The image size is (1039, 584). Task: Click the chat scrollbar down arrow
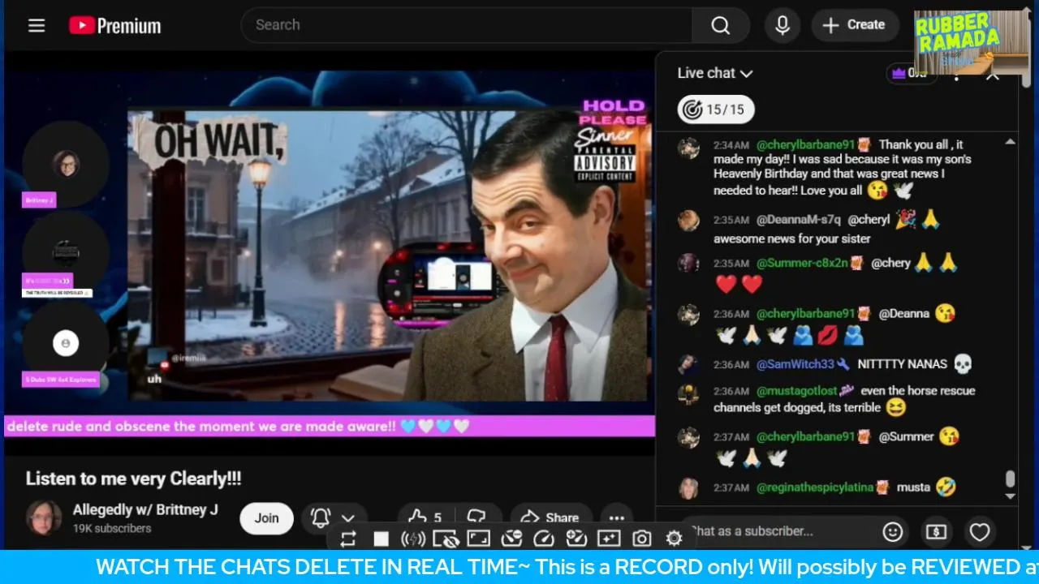pyautogui.click(x=1010, y=496)
